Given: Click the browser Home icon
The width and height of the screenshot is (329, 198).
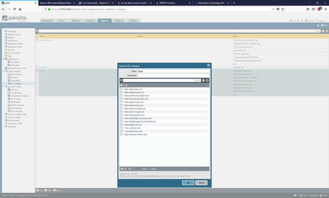Looking at the screenshot, I should (x=20, y=9).
